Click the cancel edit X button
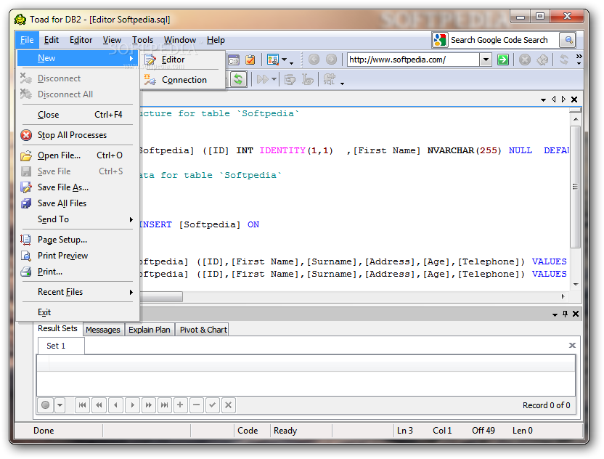The width and height of the screenshot is (604, 459). tap(229, 405)
